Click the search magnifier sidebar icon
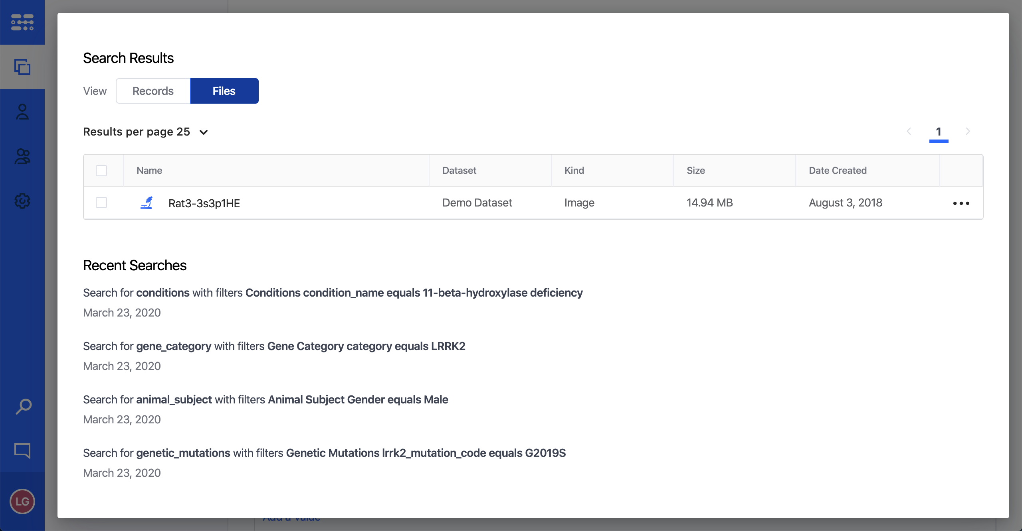The image size is (1022, 531). (x=23, y=407)
